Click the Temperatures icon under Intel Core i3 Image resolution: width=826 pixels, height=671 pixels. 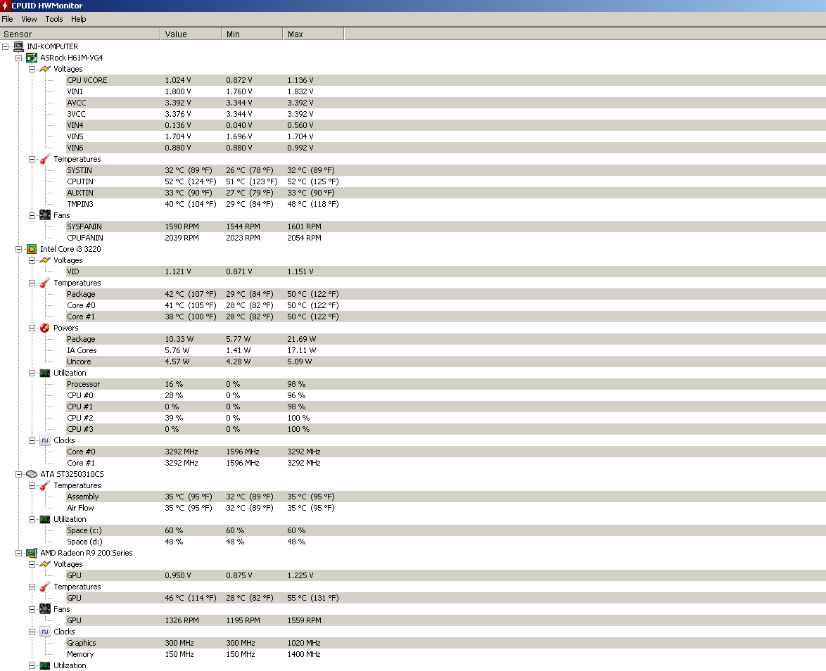[x=45, y=283]
